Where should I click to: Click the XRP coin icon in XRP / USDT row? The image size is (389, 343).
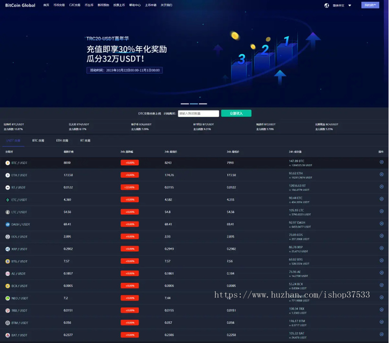pos(8,249)
